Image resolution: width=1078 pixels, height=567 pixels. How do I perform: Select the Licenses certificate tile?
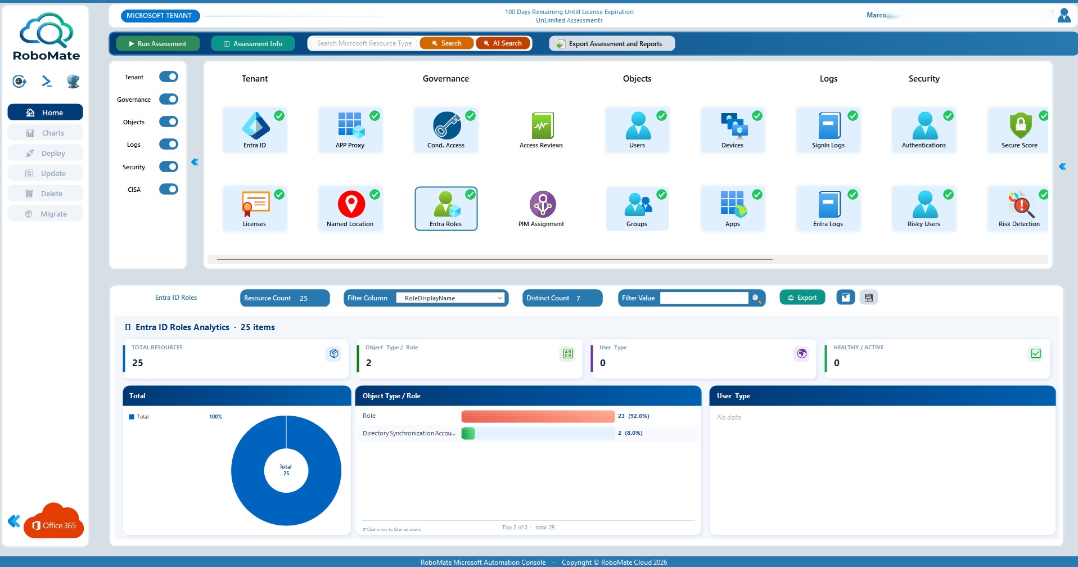point(255,209)
